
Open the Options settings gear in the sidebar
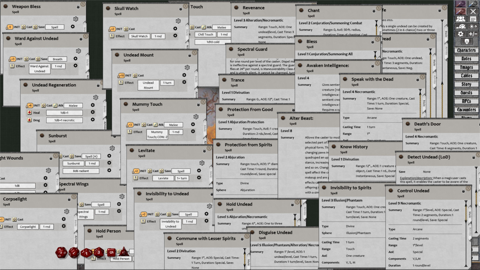tap(461, 33)
